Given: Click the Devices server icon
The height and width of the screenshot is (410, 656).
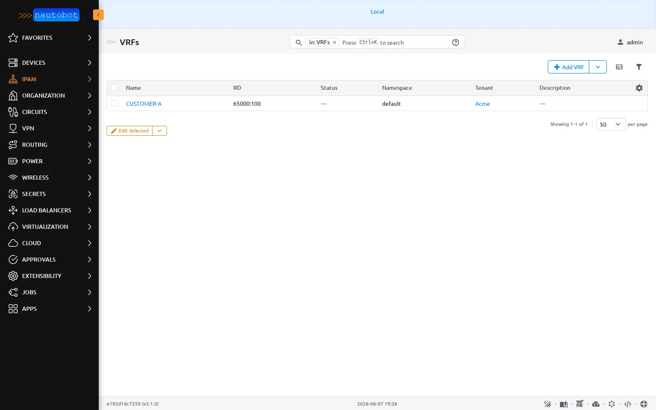Looking at the screenshot, I should point(13,63).
